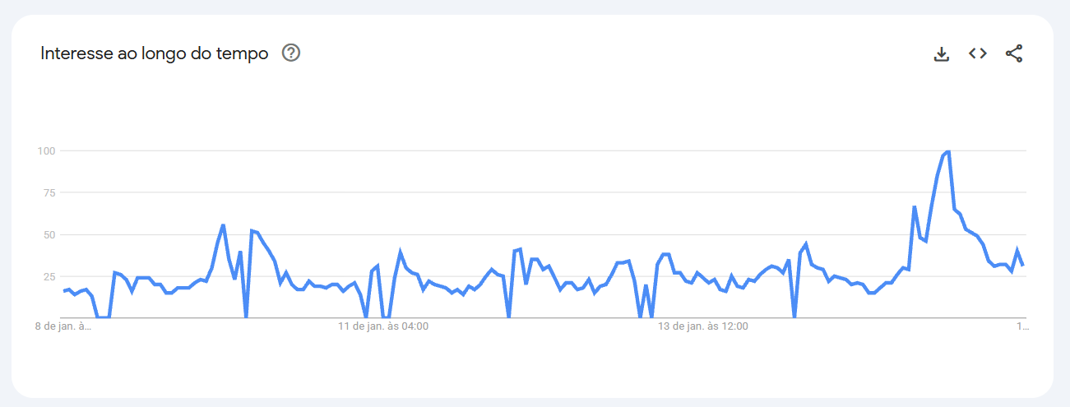Image resolution: width=1070 pixels, height=407 pixels.
Task: Open the embed code icon
Action: [977, 54]
